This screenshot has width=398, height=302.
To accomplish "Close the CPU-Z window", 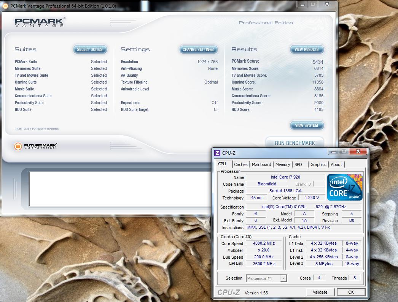I will click(x=358, y=151).
